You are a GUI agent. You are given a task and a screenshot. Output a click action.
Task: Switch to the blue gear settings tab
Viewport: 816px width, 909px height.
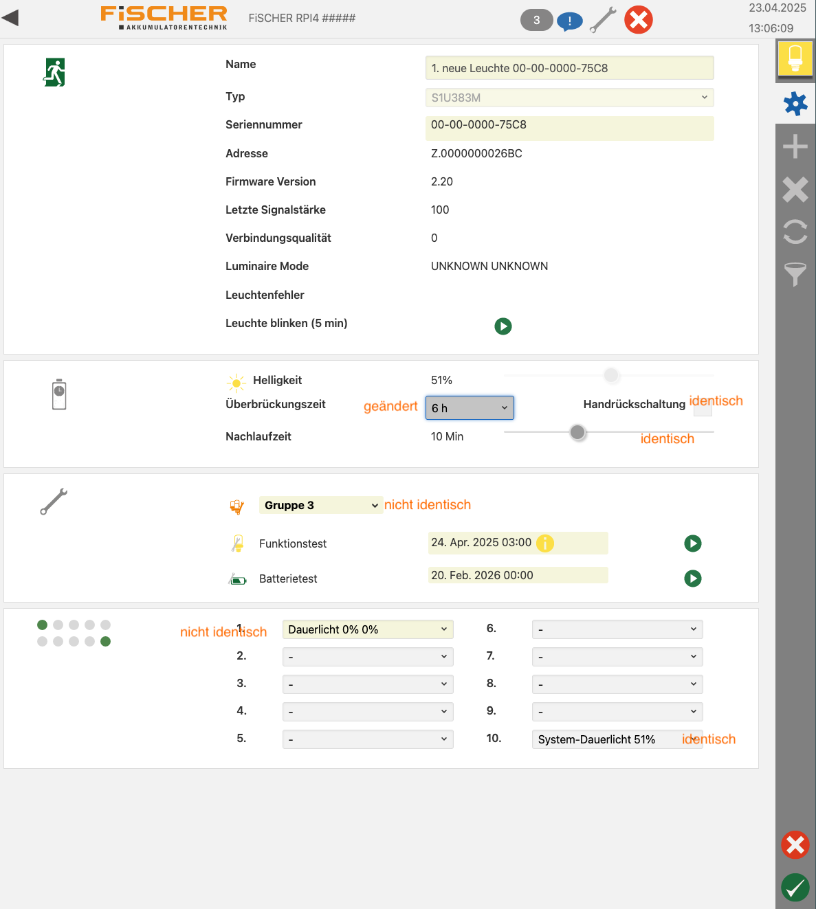[x=795, y=104]
